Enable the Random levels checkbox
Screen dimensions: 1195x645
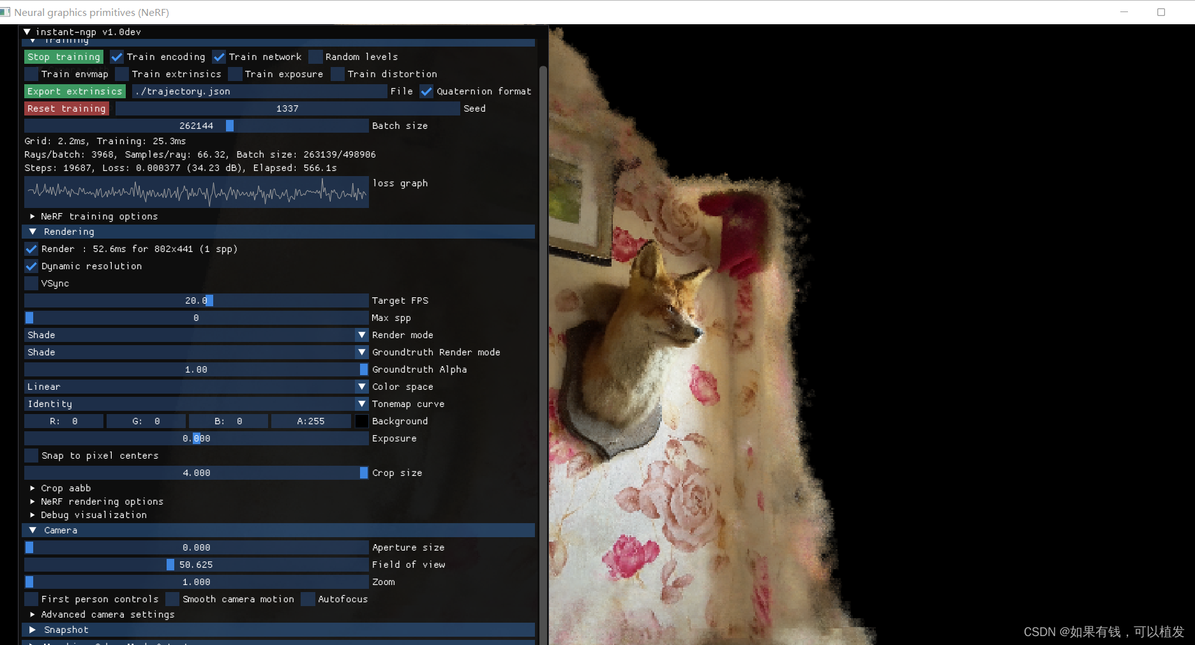[315, 57]
